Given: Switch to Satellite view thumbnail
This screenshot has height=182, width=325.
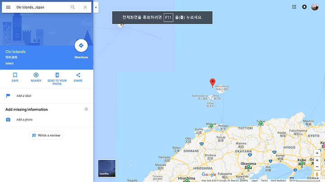Looking at the screenshot, I should point(107,168).
